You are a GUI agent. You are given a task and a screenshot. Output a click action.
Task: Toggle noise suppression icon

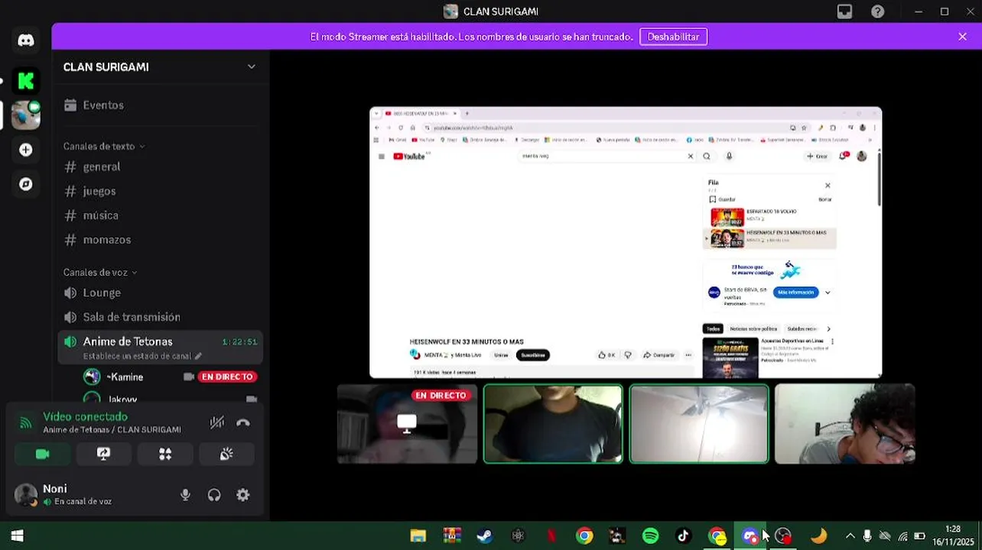[217, 422]
